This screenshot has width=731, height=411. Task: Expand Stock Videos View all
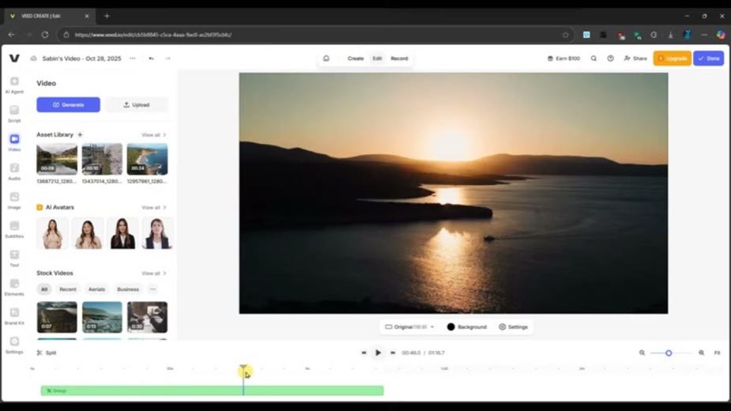point(154,273)
